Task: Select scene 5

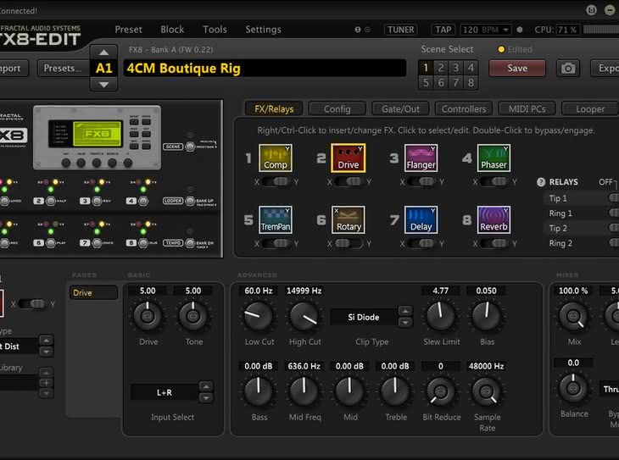Action: tap(426, 83)
